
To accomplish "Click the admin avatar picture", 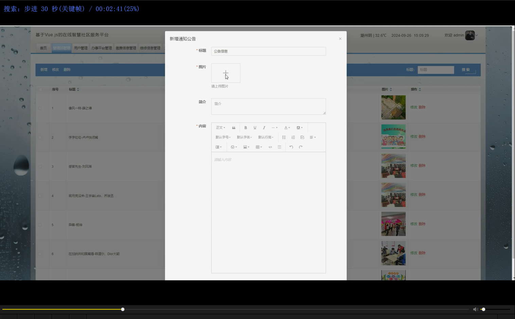I will (469, 35).
